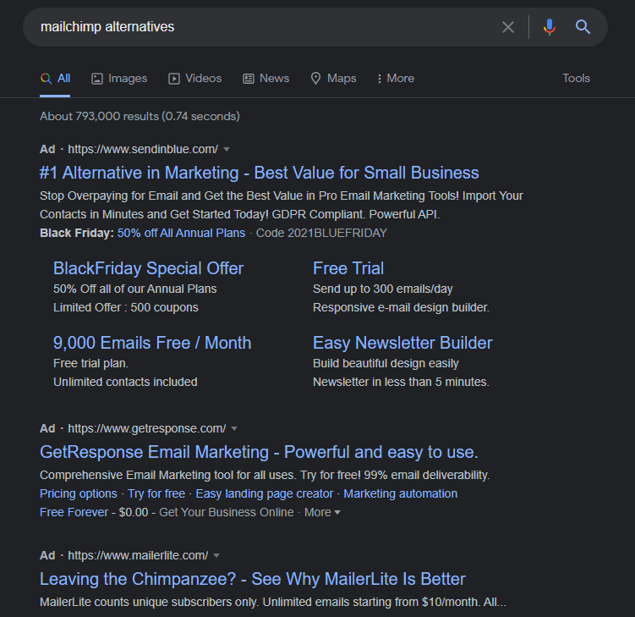Open the Tools filter button
The image size is (635, 617).
(x=577, y=78)
